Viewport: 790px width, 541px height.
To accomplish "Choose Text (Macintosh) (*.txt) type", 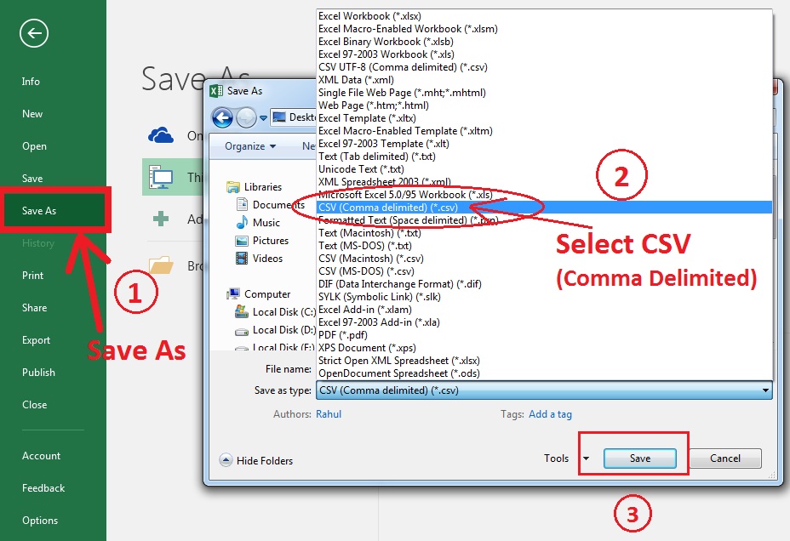I will coord(544,233).
